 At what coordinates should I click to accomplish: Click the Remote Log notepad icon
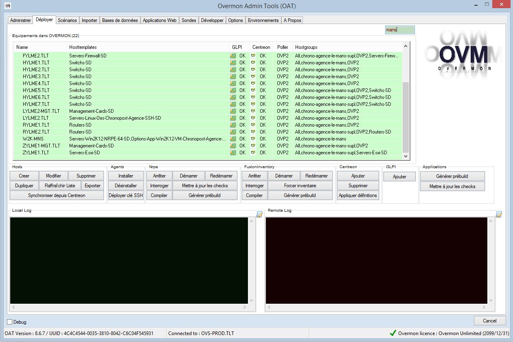coord(499,215)
